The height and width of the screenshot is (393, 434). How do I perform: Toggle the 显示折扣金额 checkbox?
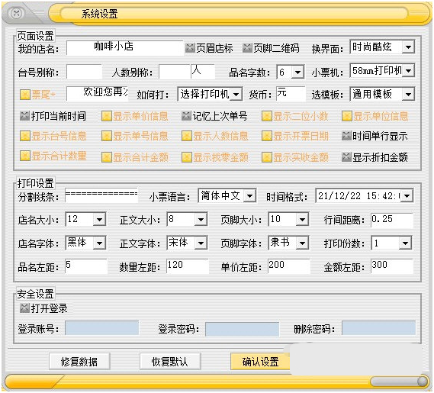[346, 157]
